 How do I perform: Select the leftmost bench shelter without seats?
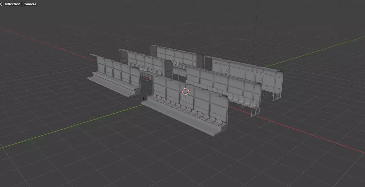[x=114, y=75]
